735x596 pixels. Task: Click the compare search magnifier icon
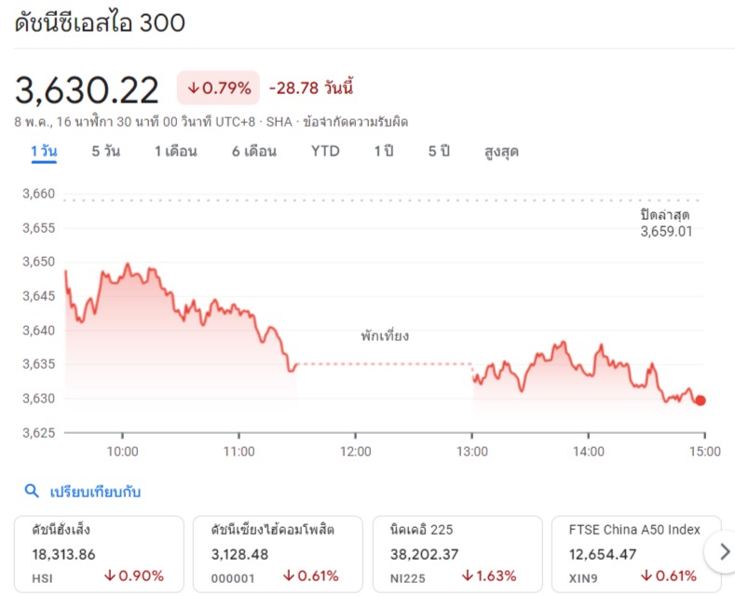point(32,492)
